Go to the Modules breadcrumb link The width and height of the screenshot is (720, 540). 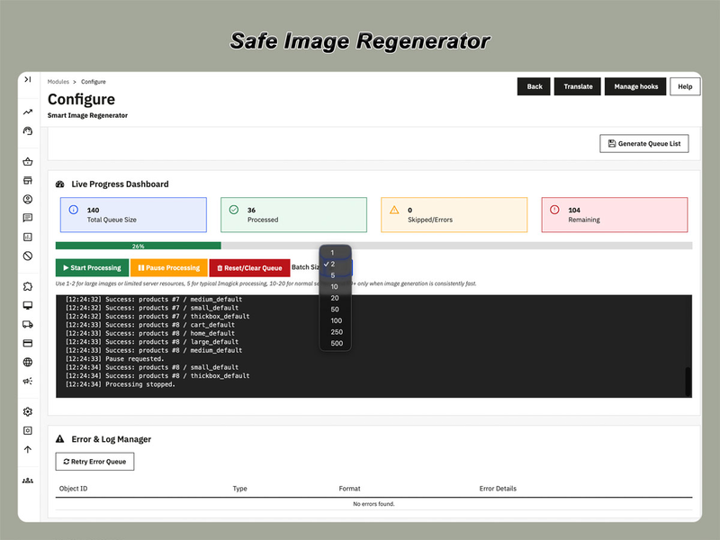pos(58,82)
